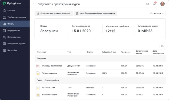Open the Техники продаж material

(x=49, y=73)
